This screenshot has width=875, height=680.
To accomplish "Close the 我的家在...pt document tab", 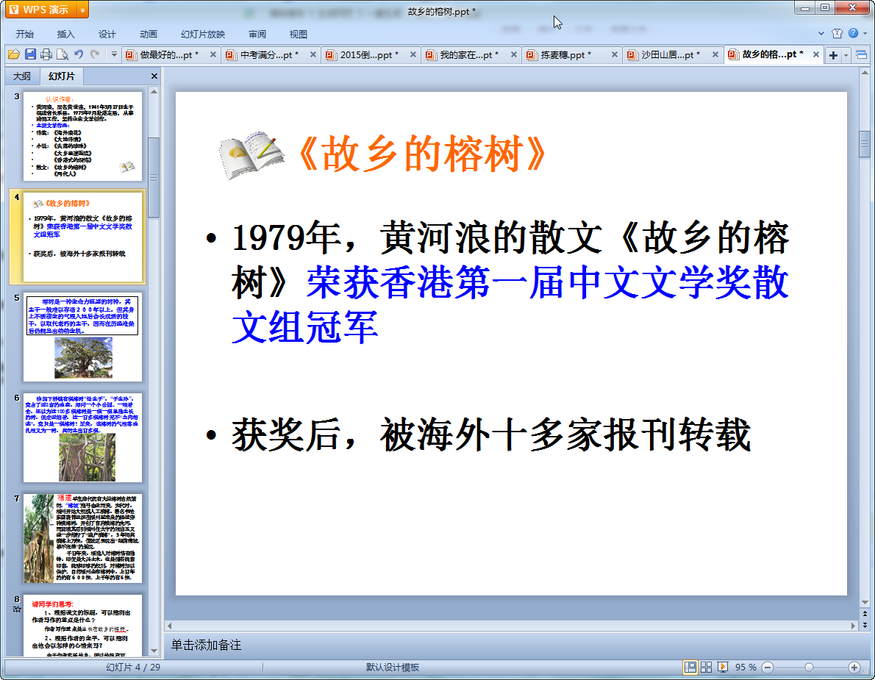I will click(513, 54).
